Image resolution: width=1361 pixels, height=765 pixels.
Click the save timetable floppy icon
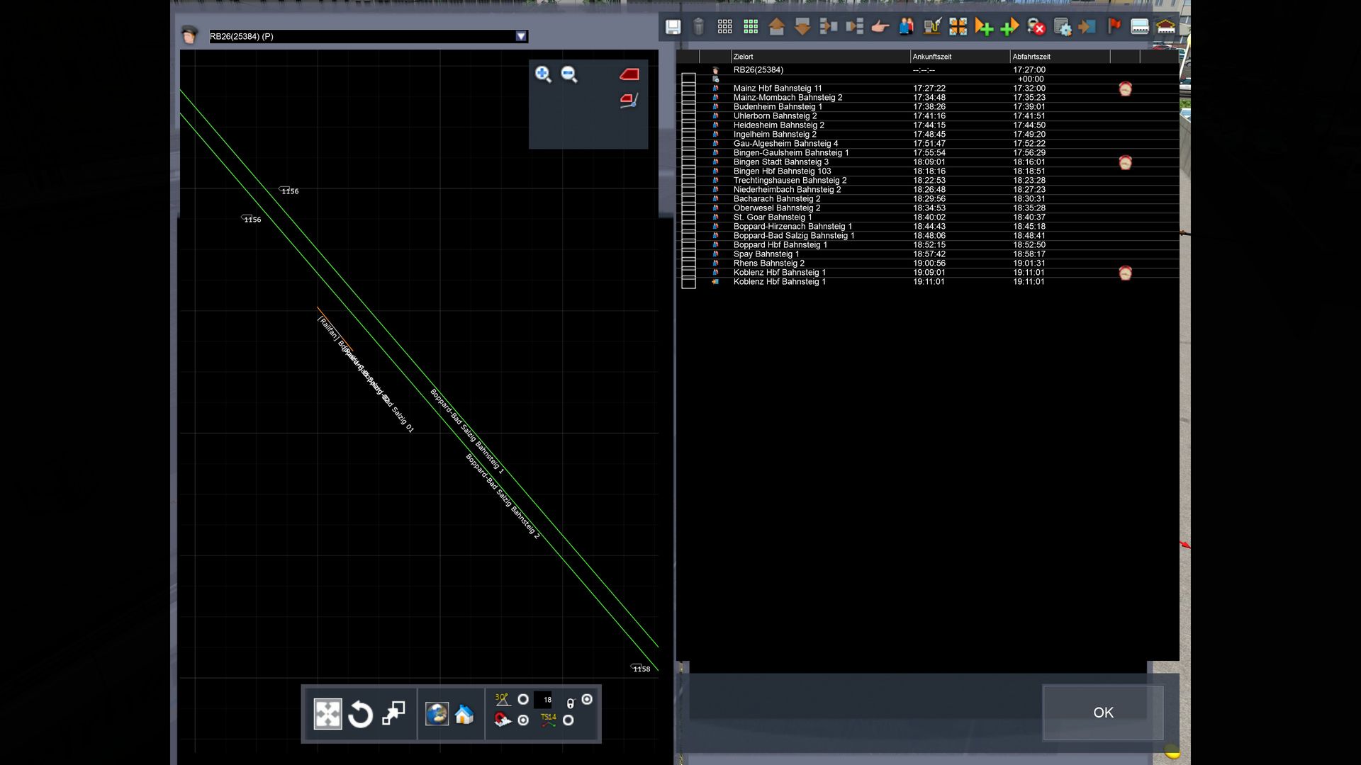click(x=673, y=27)
